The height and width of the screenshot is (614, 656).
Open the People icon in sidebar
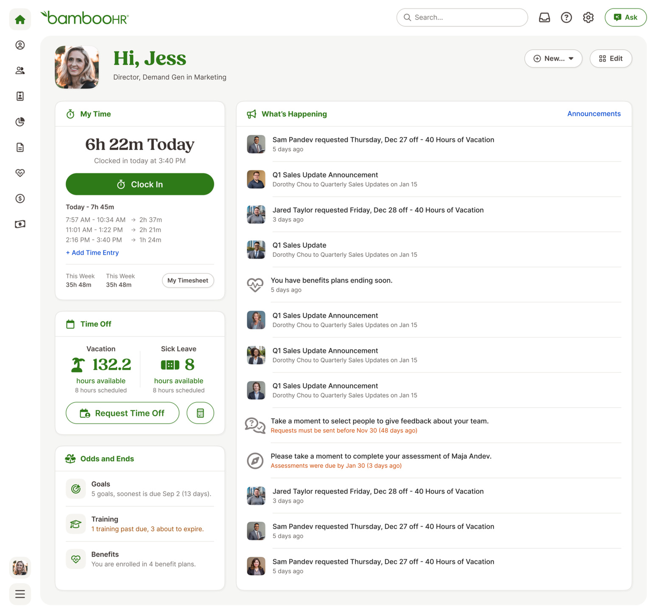coord(20,71)
